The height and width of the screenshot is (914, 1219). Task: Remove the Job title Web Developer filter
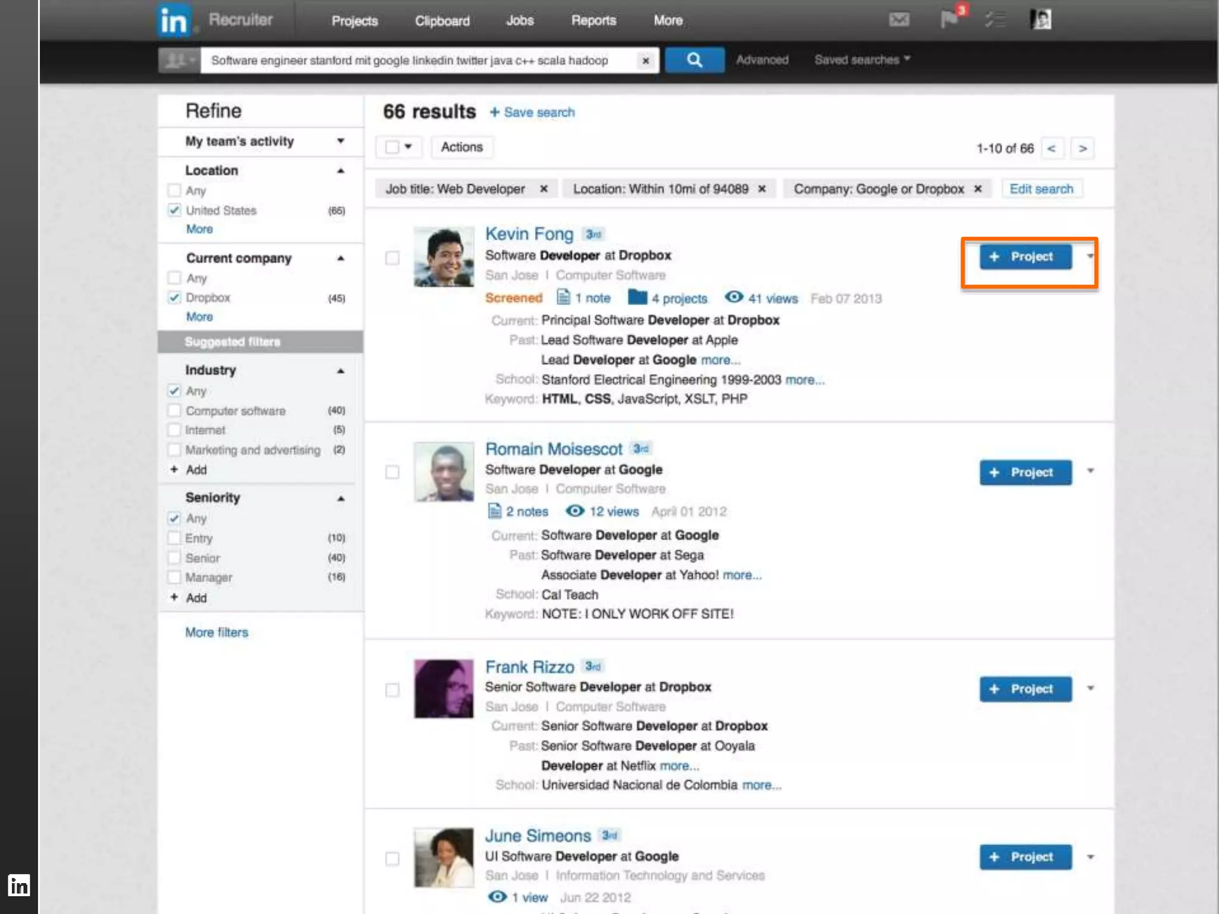click(543, 189)
